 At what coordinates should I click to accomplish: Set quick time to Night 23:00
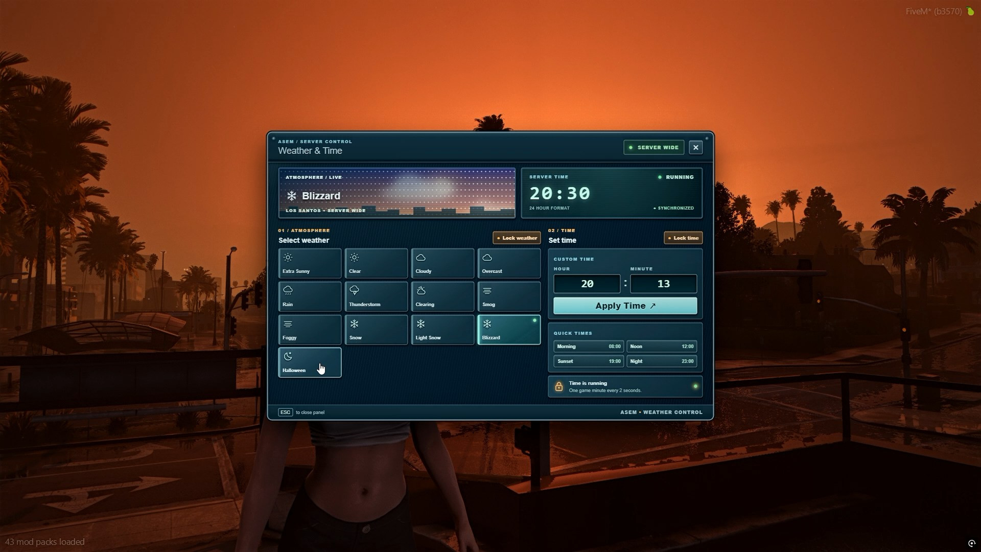tap(662, 361)
